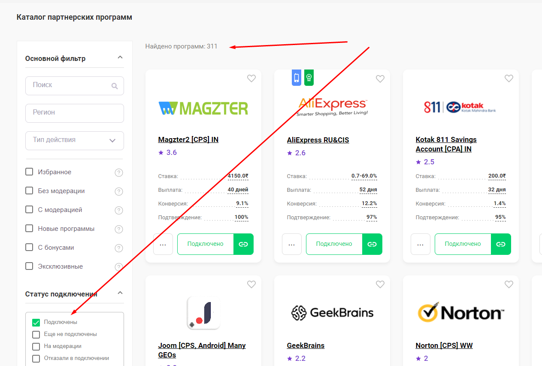Click AliExpress Подтверждение value 97%
The height and width of the screenshot is (366, 542).
(x=372, y=217)
